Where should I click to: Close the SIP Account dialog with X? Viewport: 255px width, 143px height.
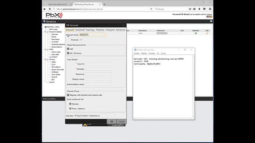pos(123,25)
